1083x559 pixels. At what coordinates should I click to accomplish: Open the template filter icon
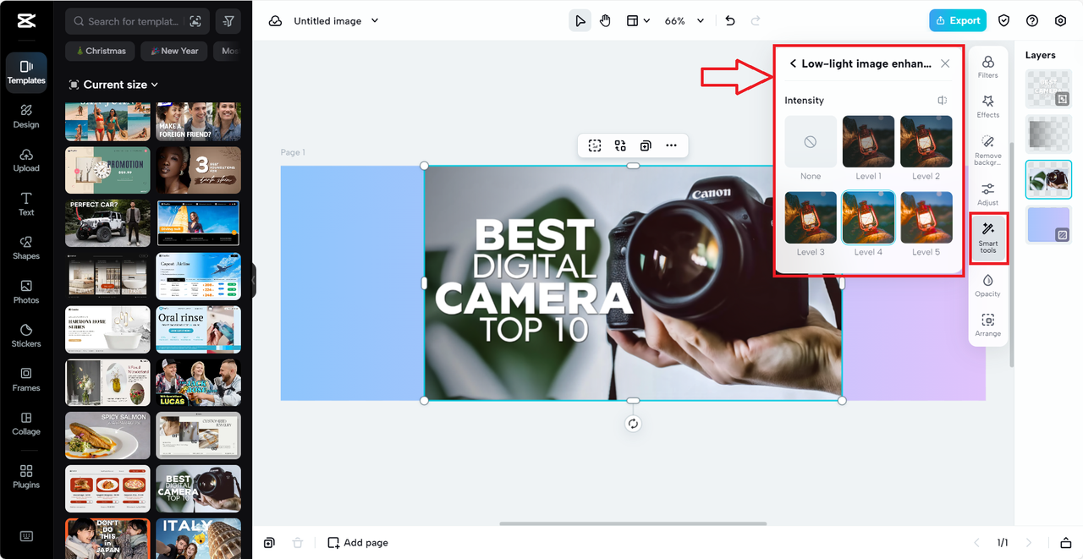pos(228,21)
